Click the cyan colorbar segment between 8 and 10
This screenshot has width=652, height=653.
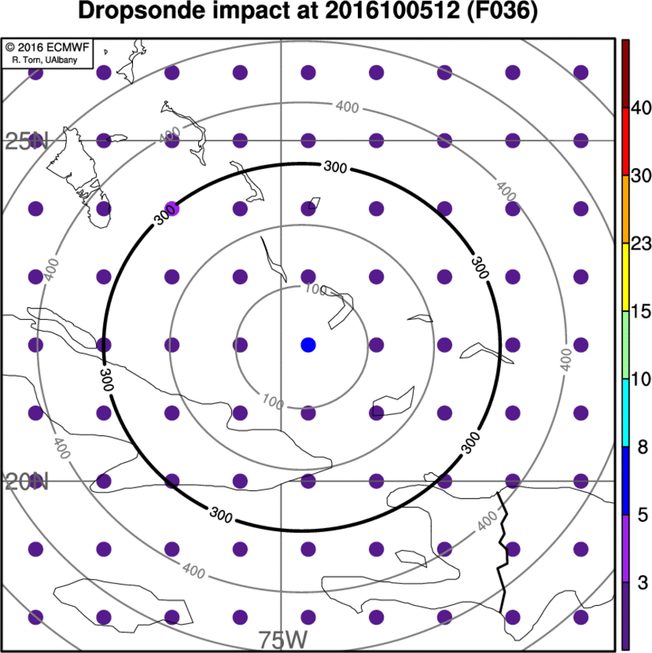click(x=625, y=413)
